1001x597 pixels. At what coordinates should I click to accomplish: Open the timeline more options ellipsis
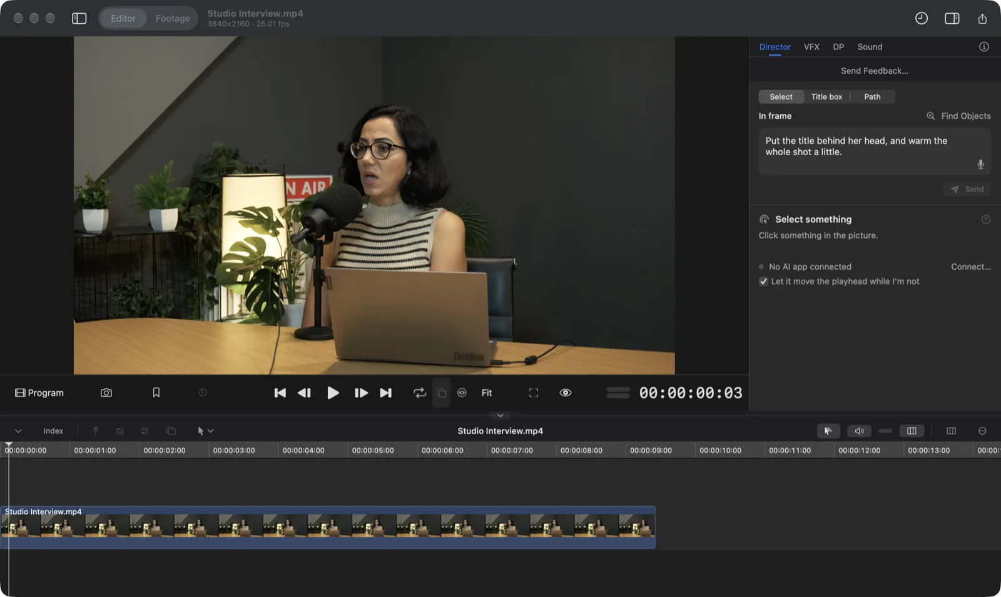click(x=982, y=431)
